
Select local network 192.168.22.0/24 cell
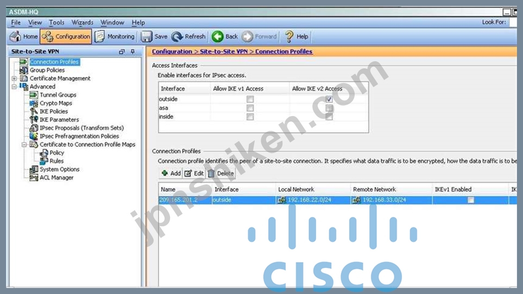(x=313, y=200)
